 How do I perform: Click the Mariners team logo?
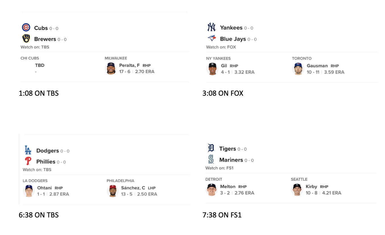pyautogui.click(x=211, y=159)
